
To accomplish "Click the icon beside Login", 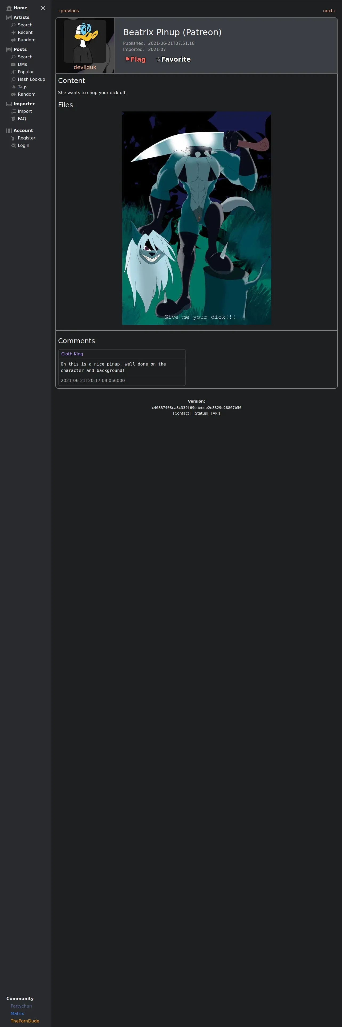I will coord(13,146).
